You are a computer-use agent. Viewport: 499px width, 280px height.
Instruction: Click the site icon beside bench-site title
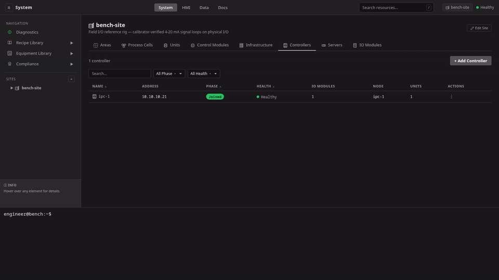point(91,25)
